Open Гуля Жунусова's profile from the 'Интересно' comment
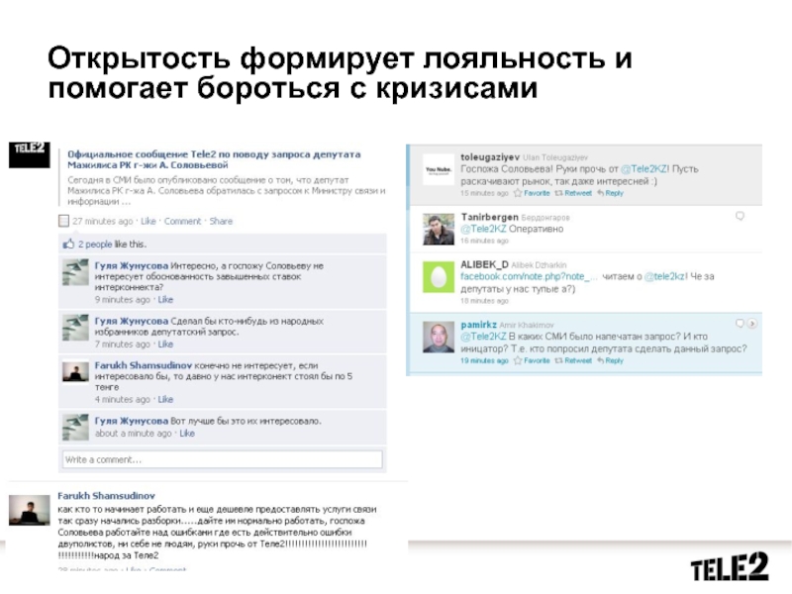Screen dimensions: 792x594 (132, 265)
